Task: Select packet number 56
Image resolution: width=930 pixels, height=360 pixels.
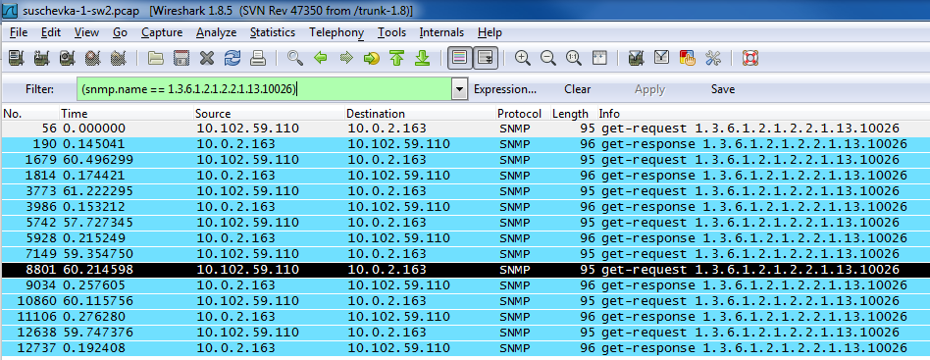Action: coord(465,129)
